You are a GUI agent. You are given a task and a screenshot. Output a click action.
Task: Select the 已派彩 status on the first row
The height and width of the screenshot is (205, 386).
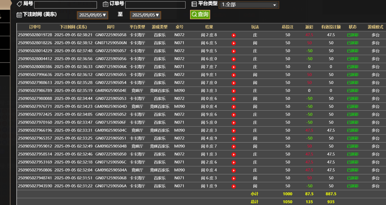point(352,35)
